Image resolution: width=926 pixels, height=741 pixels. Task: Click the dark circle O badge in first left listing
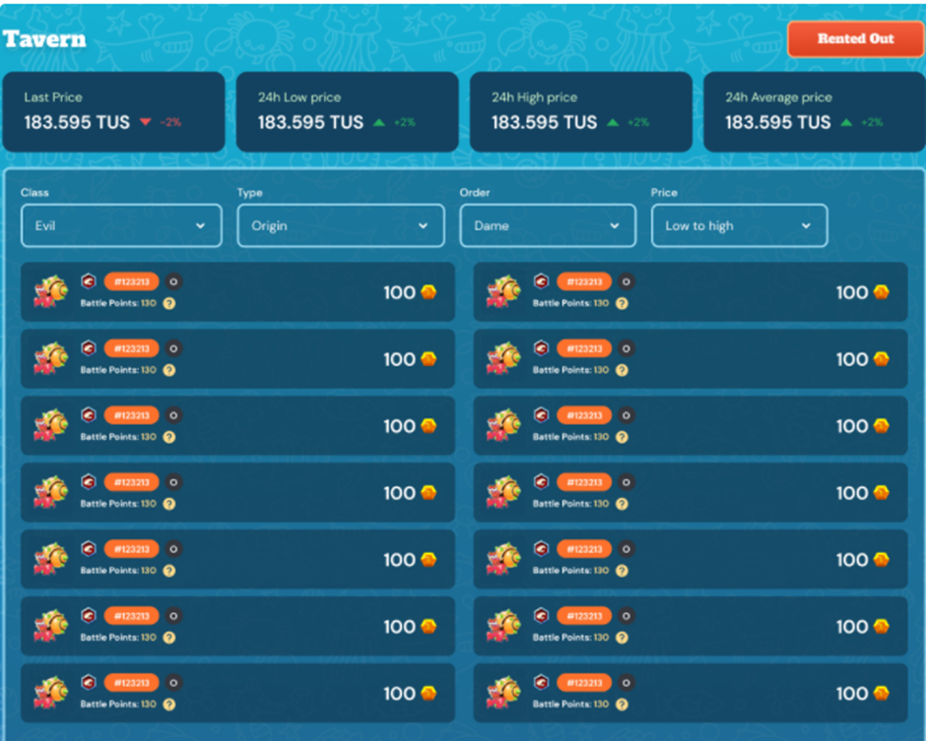tap(173, 281)
